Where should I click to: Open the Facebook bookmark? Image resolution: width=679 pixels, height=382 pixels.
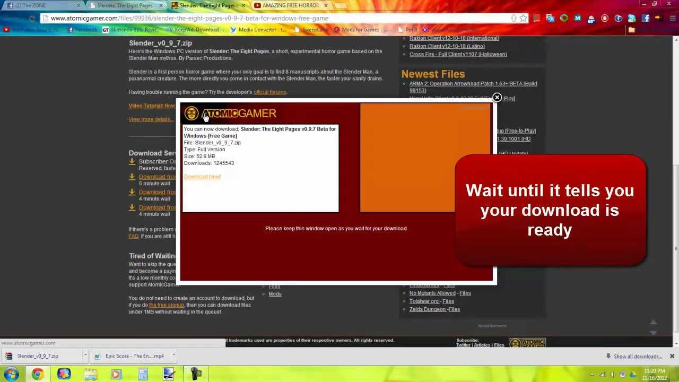[82, 30]
